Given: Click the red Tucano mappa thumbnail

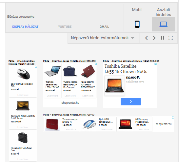Looking at the screenshot, I should tap(52, 124).
